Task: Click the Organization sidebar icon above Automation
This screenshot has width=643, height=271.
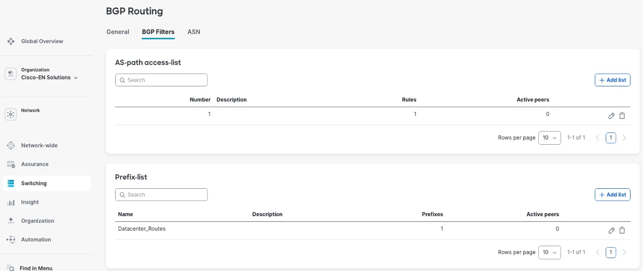Action: 11,221
